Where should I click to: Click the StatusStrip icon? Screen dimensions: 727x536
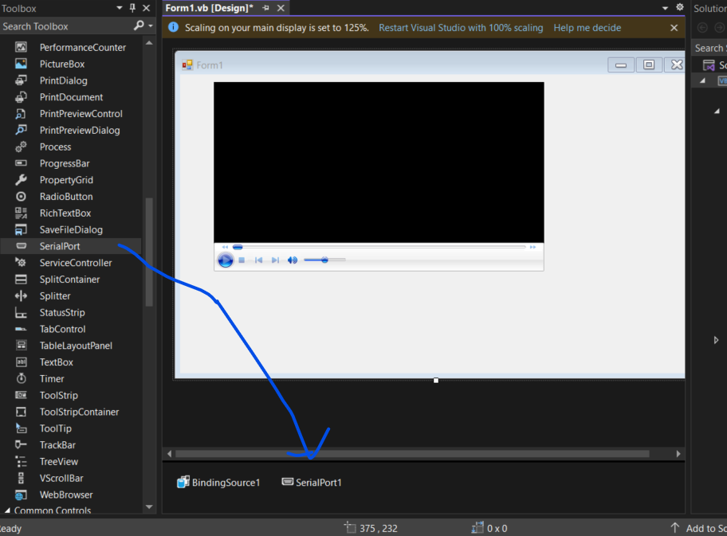point(21,313)
